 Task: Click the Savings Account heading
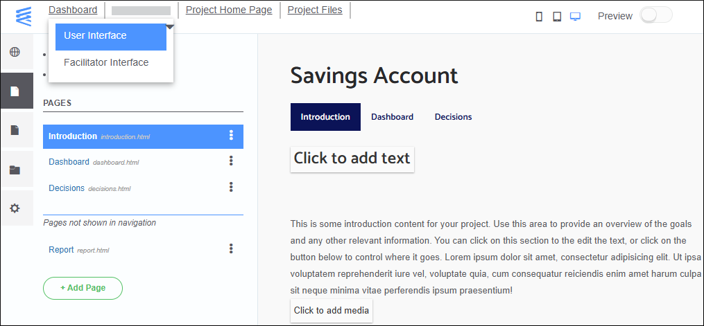coord(374,75)
